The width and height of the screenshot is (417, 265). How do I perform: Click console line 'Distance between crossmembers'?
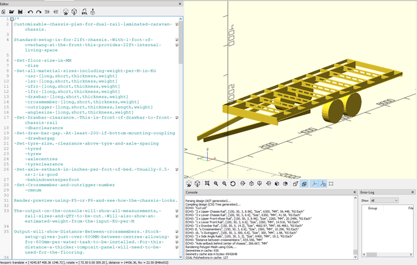pos(224,240)
